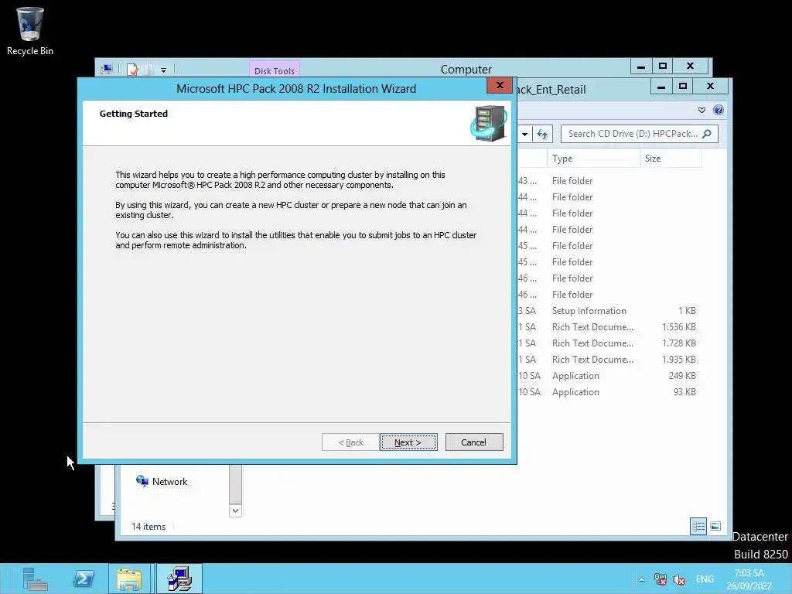Close the HPC Pack Installation Wizard dialog

[500, 85]
